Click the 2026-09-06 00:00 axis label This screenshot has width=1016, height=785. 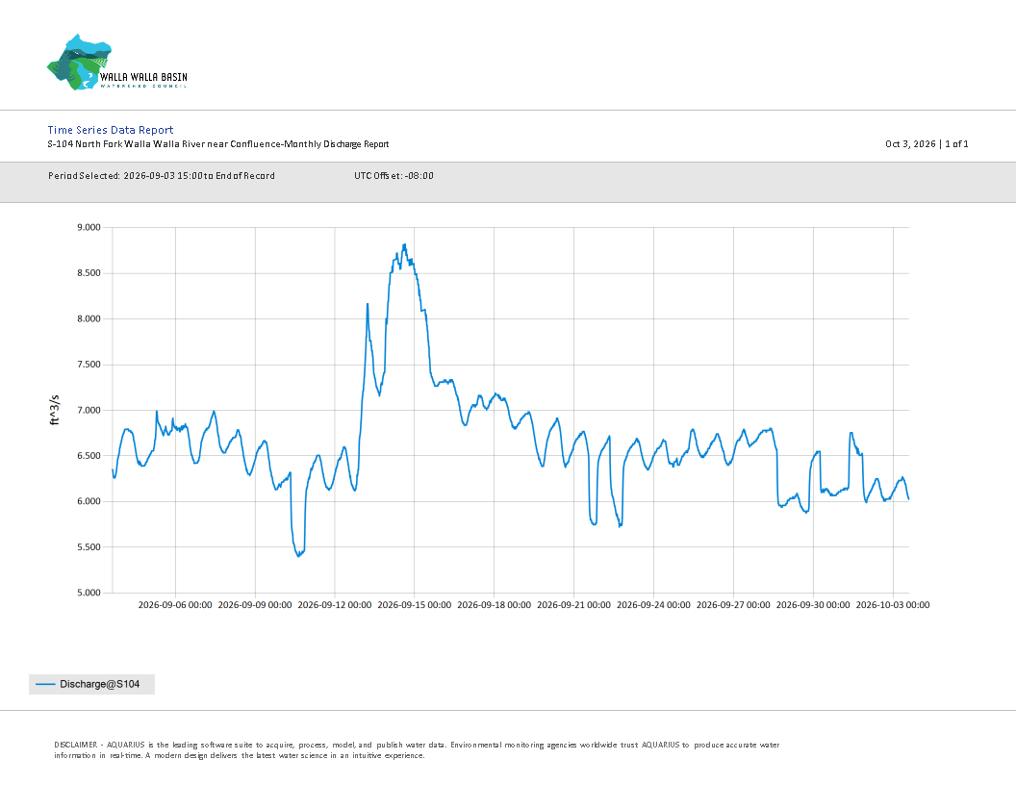click(175, 605)
